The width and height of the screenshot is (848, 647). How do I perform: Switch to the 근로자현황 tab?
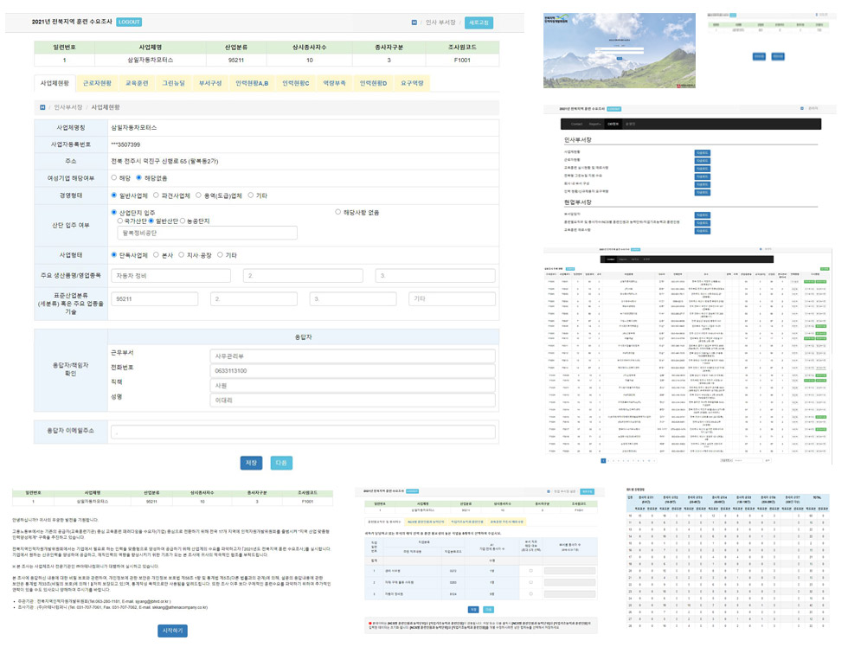coord(97,83)
